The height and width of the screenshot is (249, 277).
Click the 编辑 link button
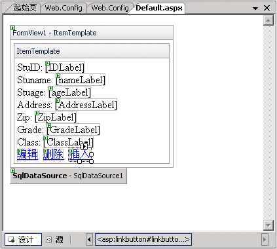[28, 155]
